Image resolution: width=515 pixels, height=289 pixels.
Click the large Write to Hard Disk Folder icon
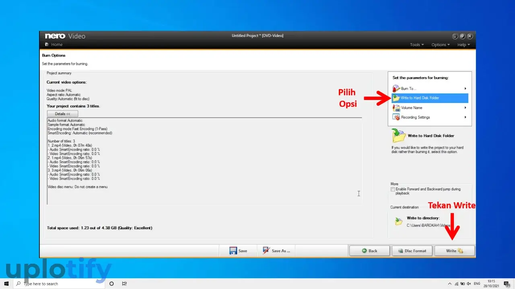click(399, 136)
